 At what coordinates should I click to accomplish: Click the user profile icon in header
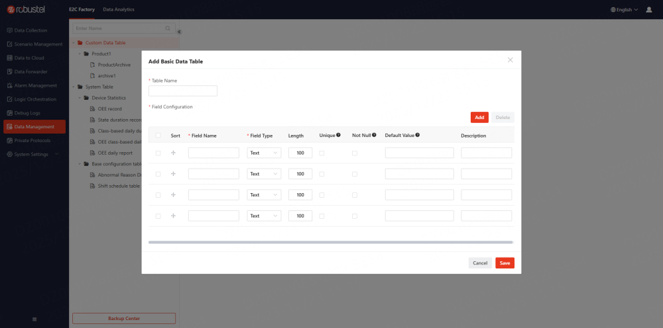pyautogui.click(x=648, y=9)
